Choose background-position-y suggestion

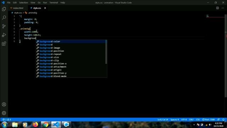[71, 73]
